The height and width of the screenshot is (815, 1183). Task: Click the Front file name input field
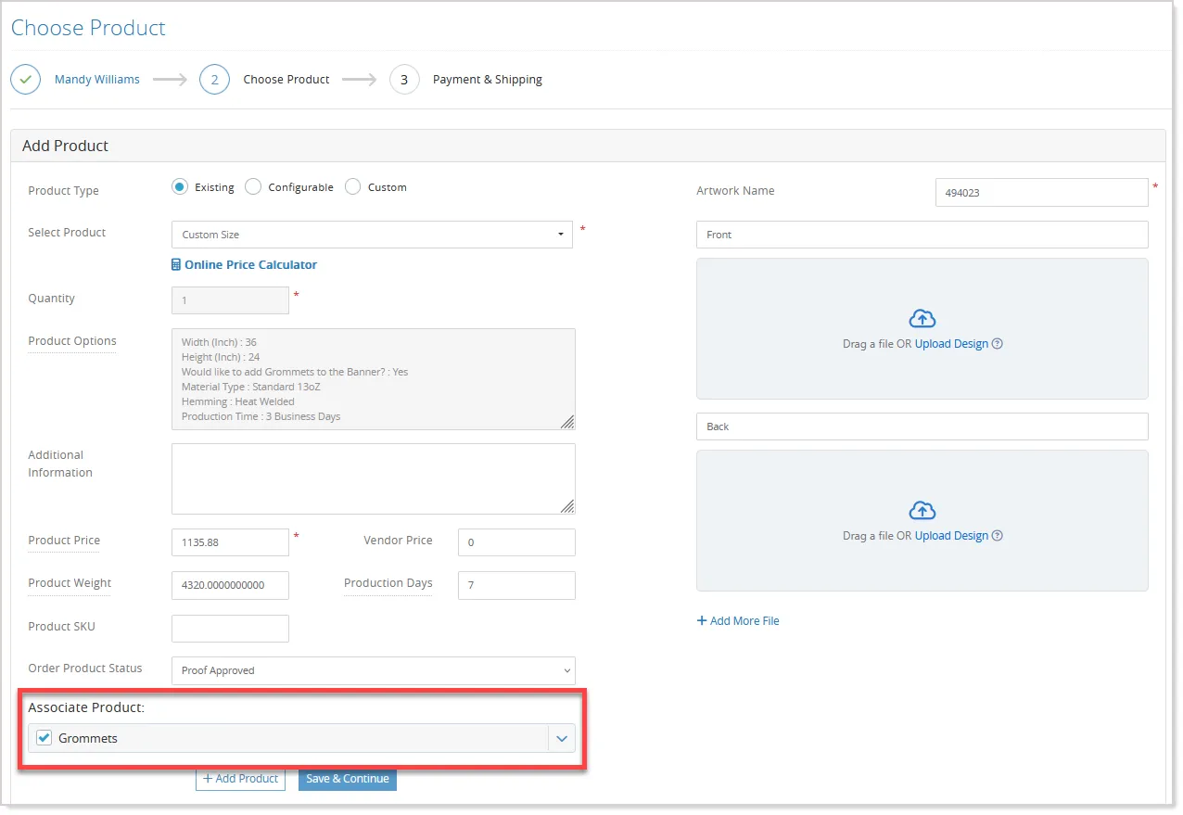point(922,235)
